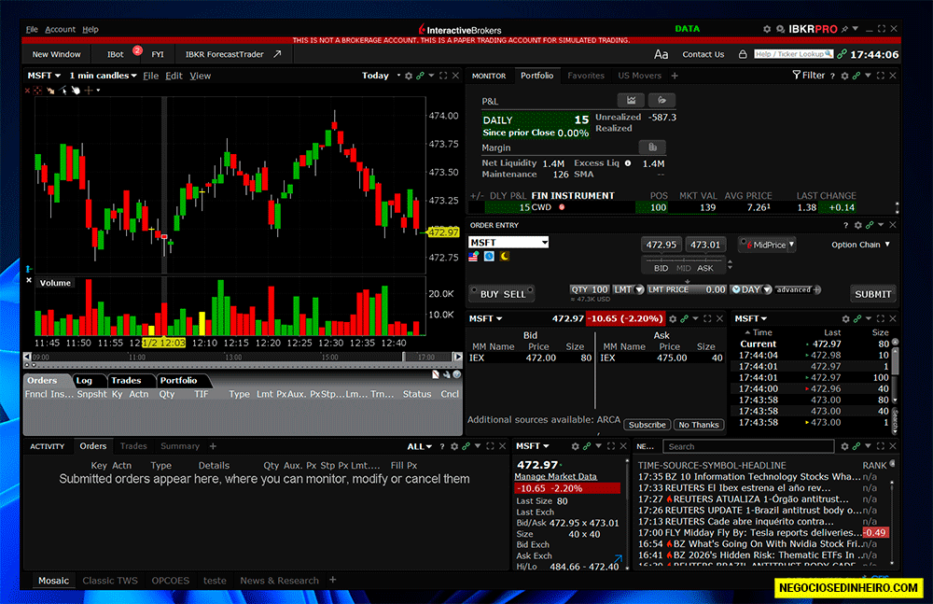This screenshot has width=933, height=604.
Task: Click the P&L pie icon button
Action: (x=661, y=100)
